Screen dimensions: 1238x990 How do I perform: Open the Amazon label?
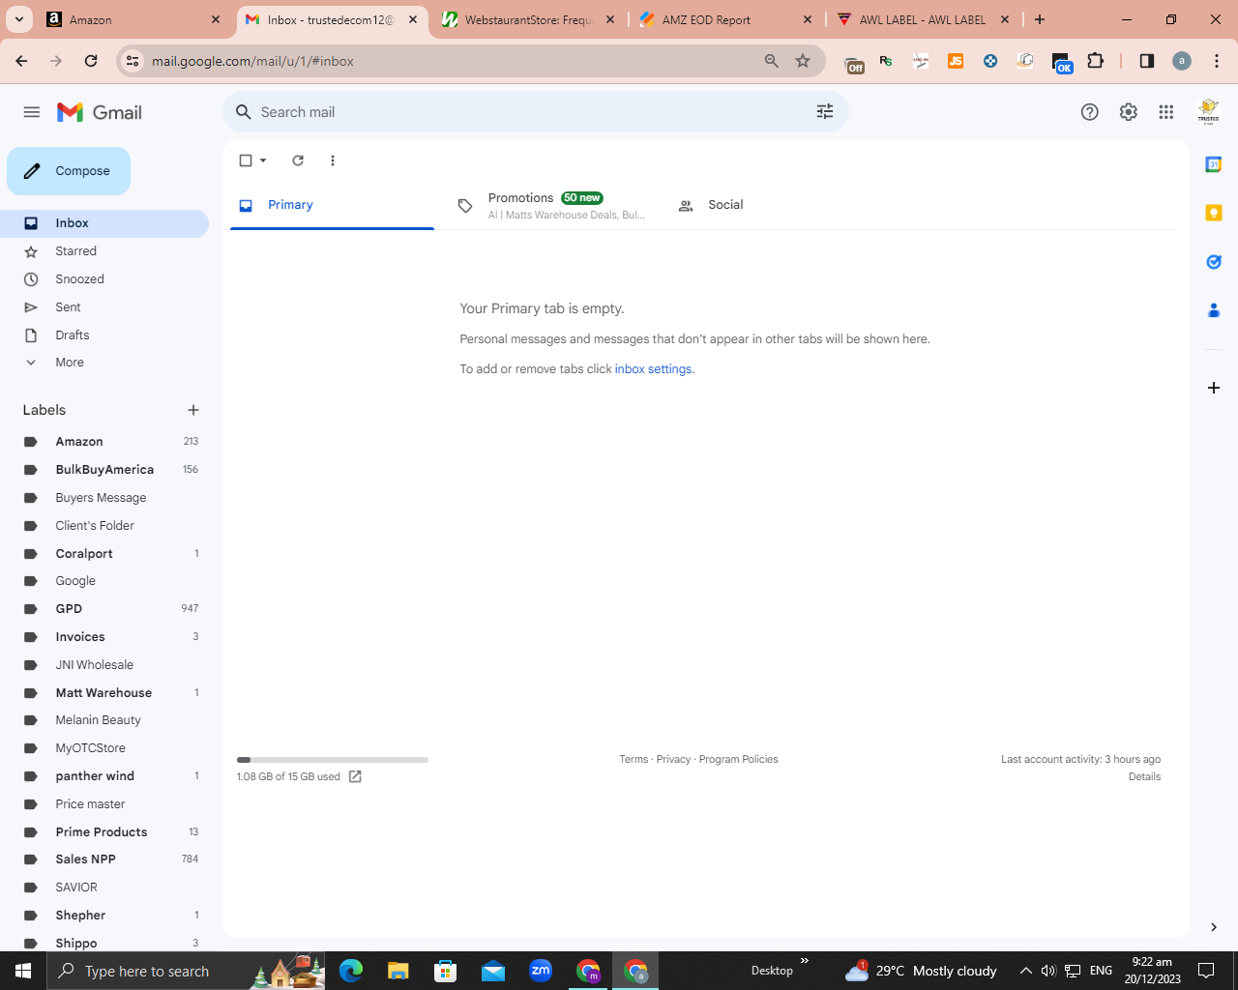pos(104,442)
